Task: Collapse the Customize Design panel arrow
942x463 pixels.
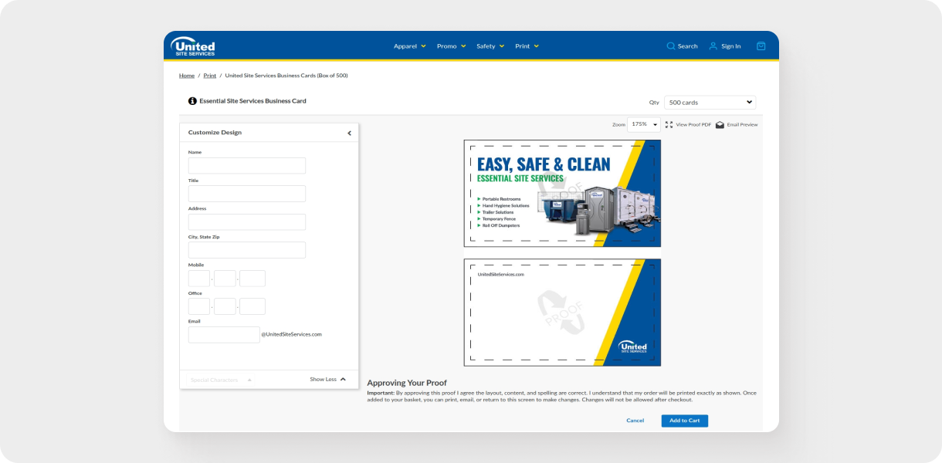Action: (x=349, y=133)
